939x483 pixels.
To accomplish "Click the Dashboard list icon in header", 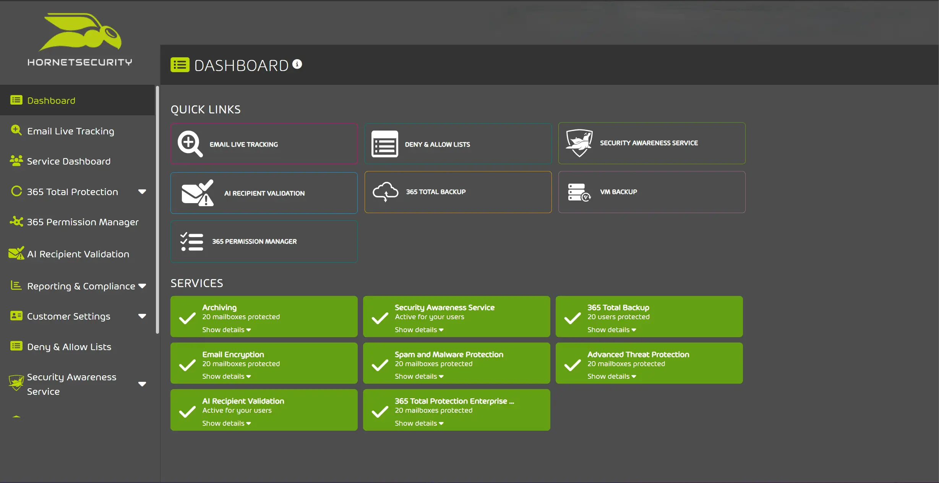I will point(180,65).
